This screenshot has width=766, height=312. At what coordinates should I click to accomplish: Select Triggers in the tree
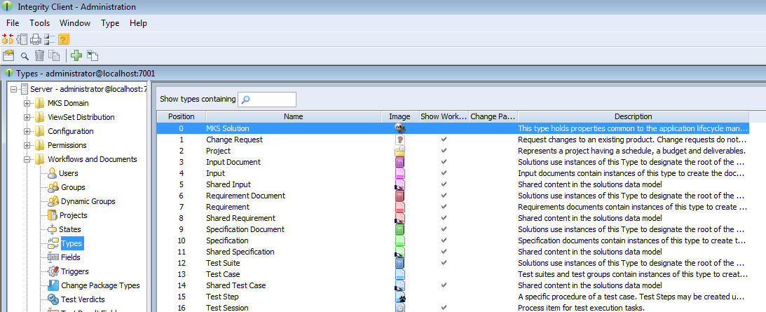tap(74, 271)
